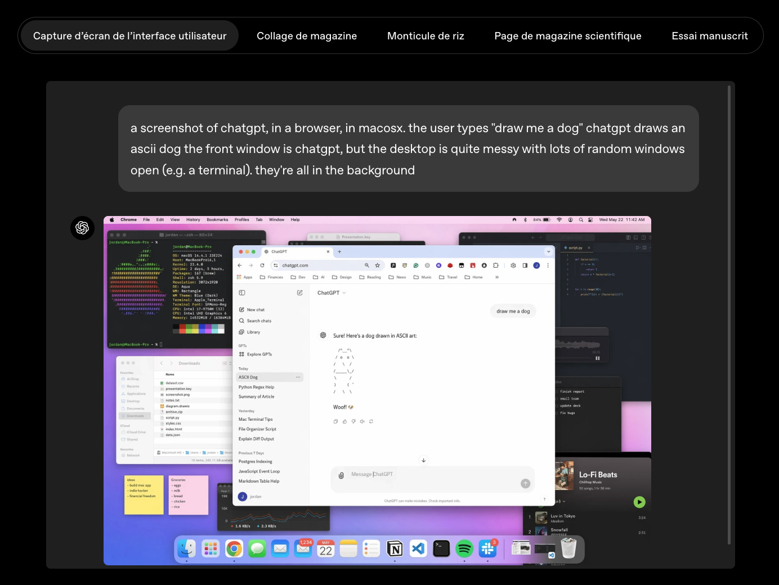Check off 'finish report' in the to-do window

(557, 391)
